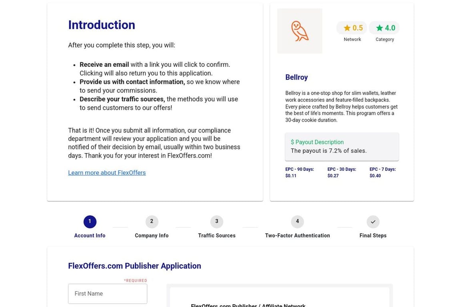461x307 pixels.
Task: Click the 0.5 Network star rating badge
Action: click(352, 28)
